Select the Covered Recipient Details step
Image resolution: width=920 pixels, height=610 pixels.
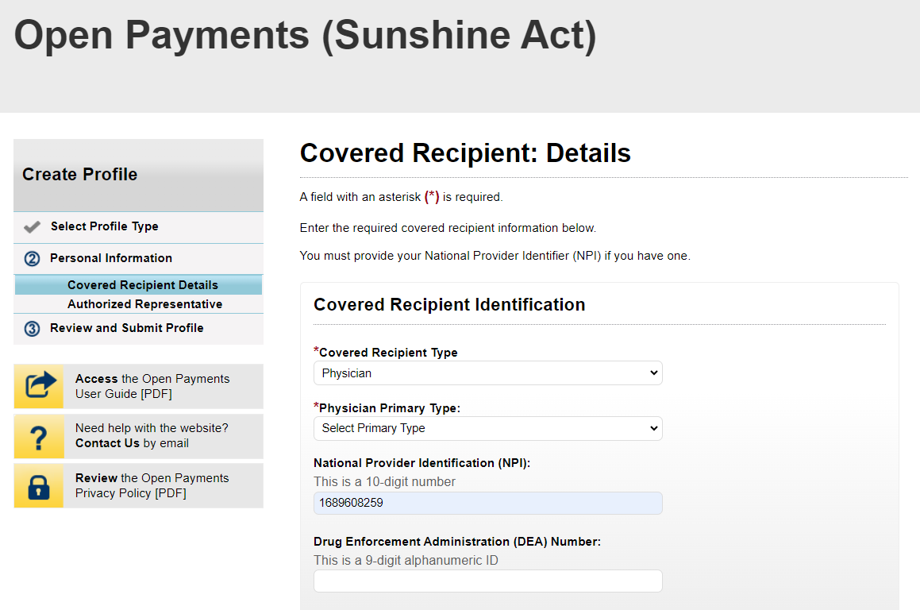[143, 285]
